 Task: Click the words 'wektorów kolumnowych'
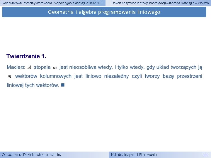(x=43, y=76)
